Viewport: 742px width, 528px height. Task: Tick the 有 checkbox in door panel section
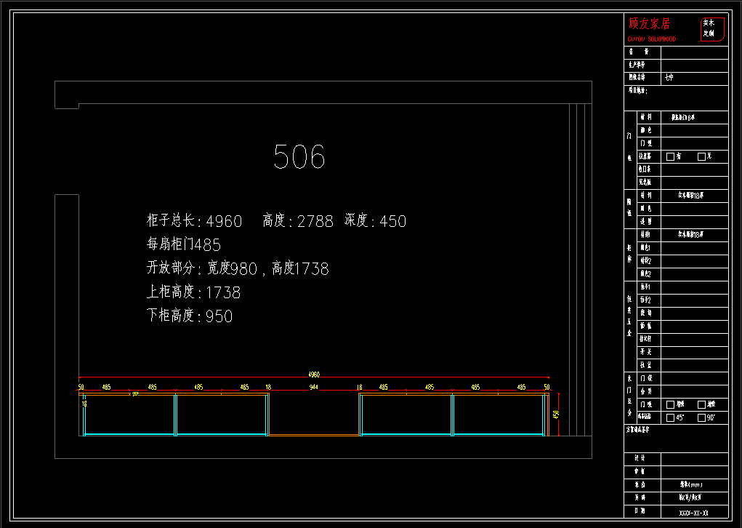click(x=671, y=156)
